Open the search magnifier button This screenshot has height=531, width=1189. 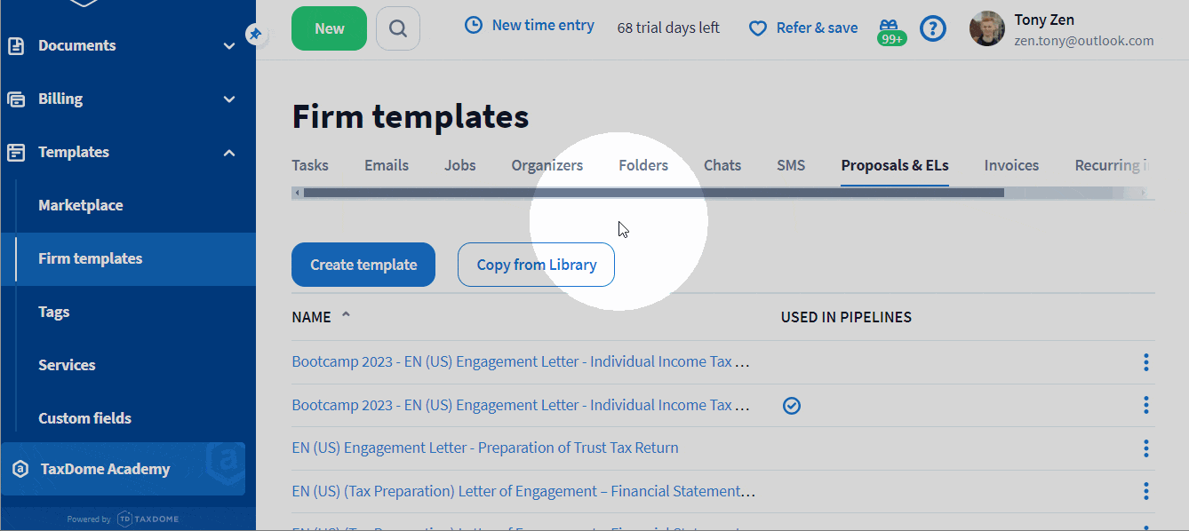398,28
